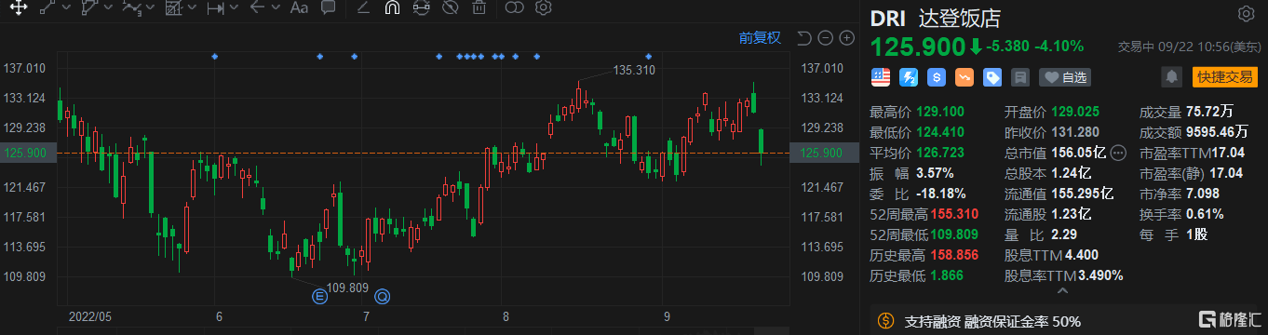Select the price range marker tool
This screenshot has width=1268, height=335.
coord(215,8)
